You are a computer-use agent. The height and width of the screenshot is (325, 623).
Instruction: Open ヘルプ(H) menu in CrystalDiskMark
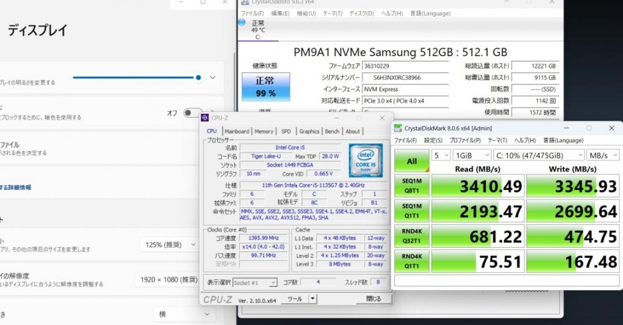click(x=525, y=140)
